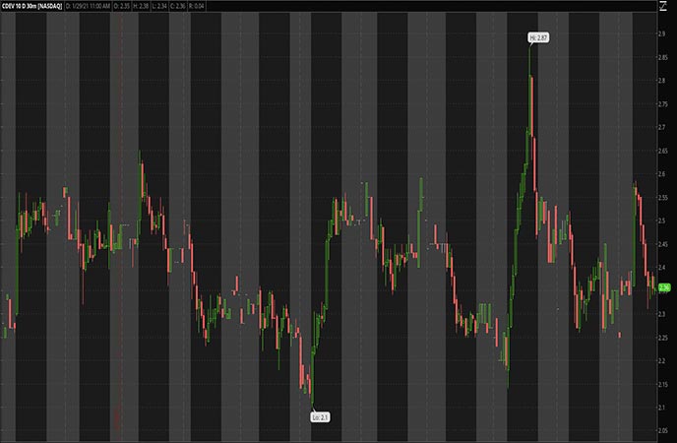Click the 2.05 label on the price axis
The image size is (677, 443).
tap(662, 430)
